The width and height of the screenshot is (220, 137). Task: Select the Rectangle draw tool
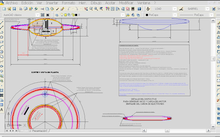pyautogui.click(x=2, y=42)
